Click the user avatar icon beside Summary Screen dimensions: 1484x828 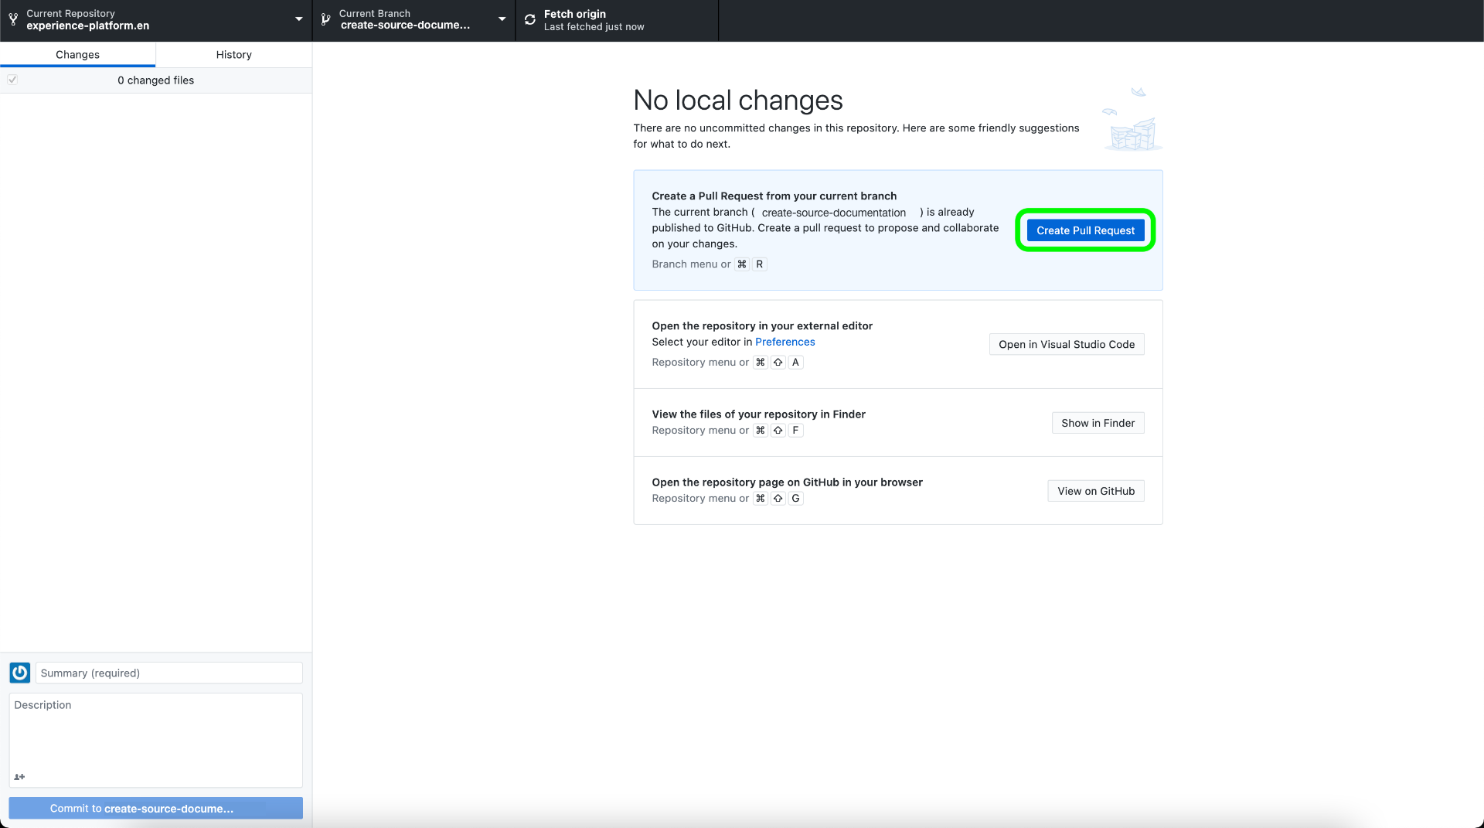tap(20, 673)
